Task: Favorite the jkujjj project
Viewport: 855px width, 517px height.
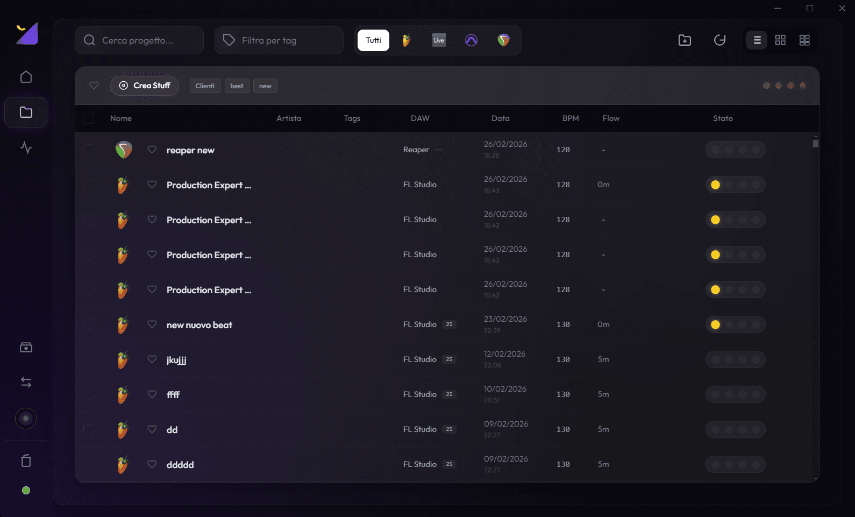Action: [152, 359]
